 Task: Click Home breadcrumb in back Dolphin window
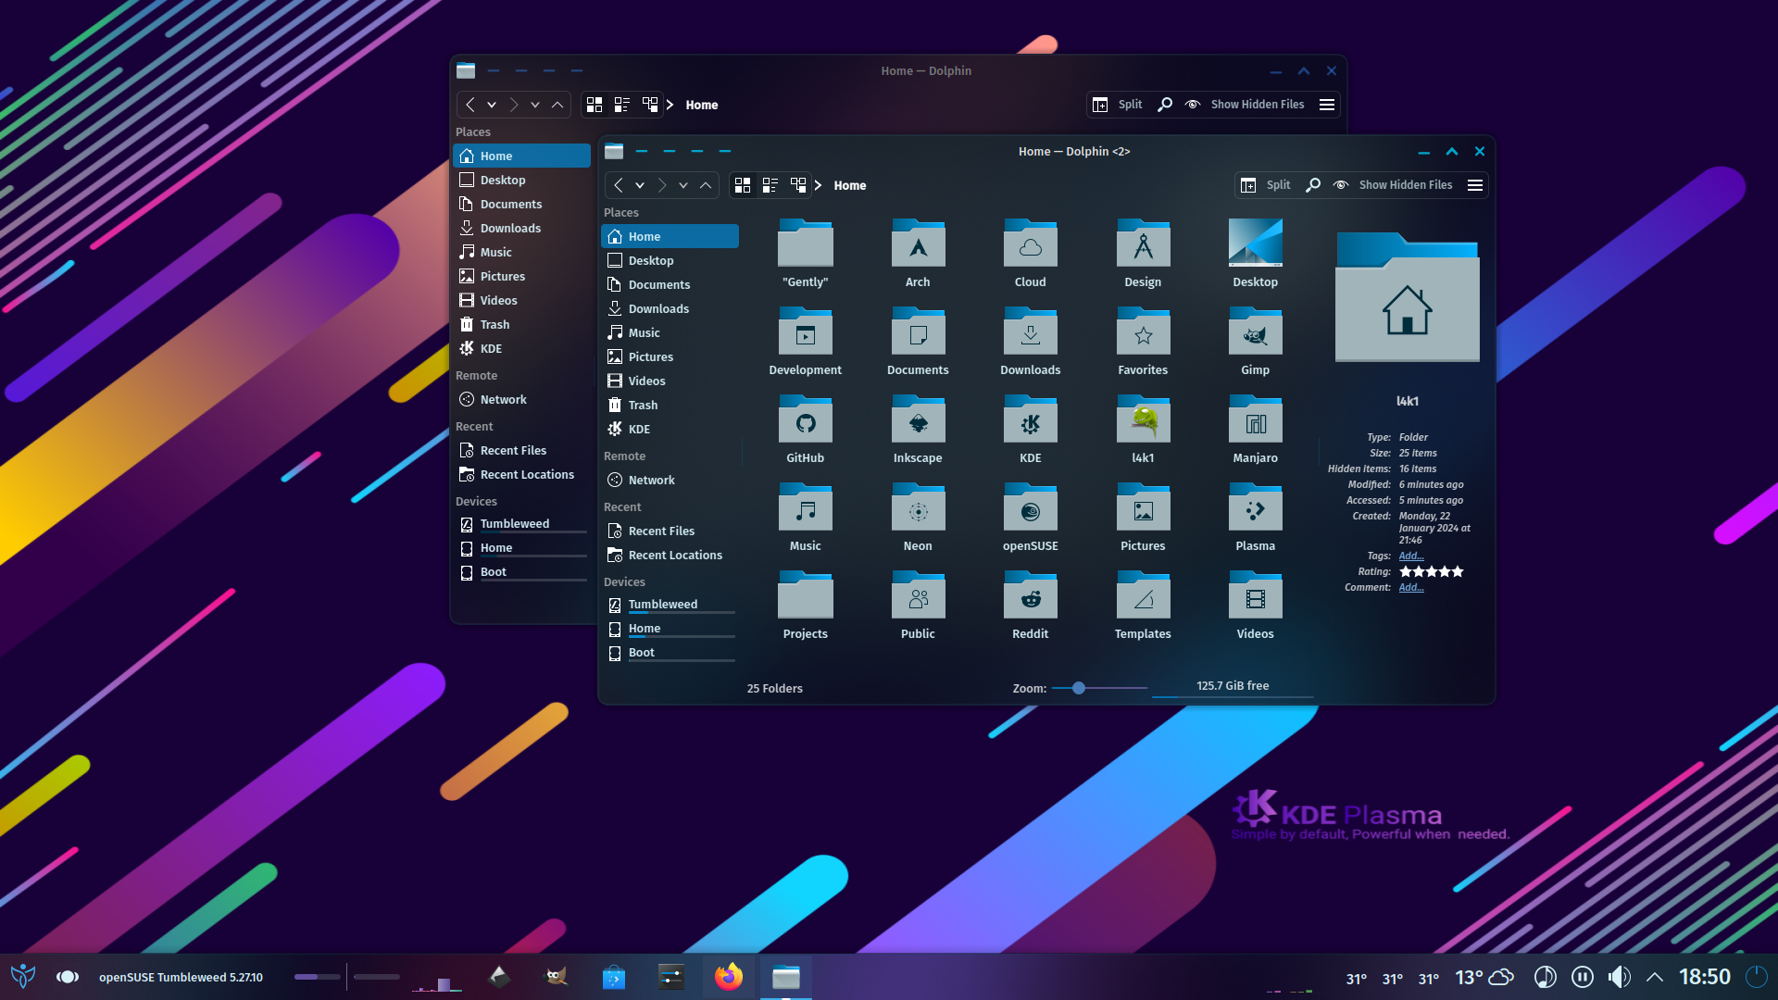point(701,105)
